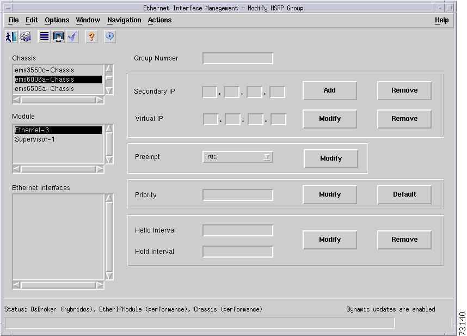Screen dimensions: 467x336
Task: Click the monitor viewer toolbar icon
Action: (58, 36)
